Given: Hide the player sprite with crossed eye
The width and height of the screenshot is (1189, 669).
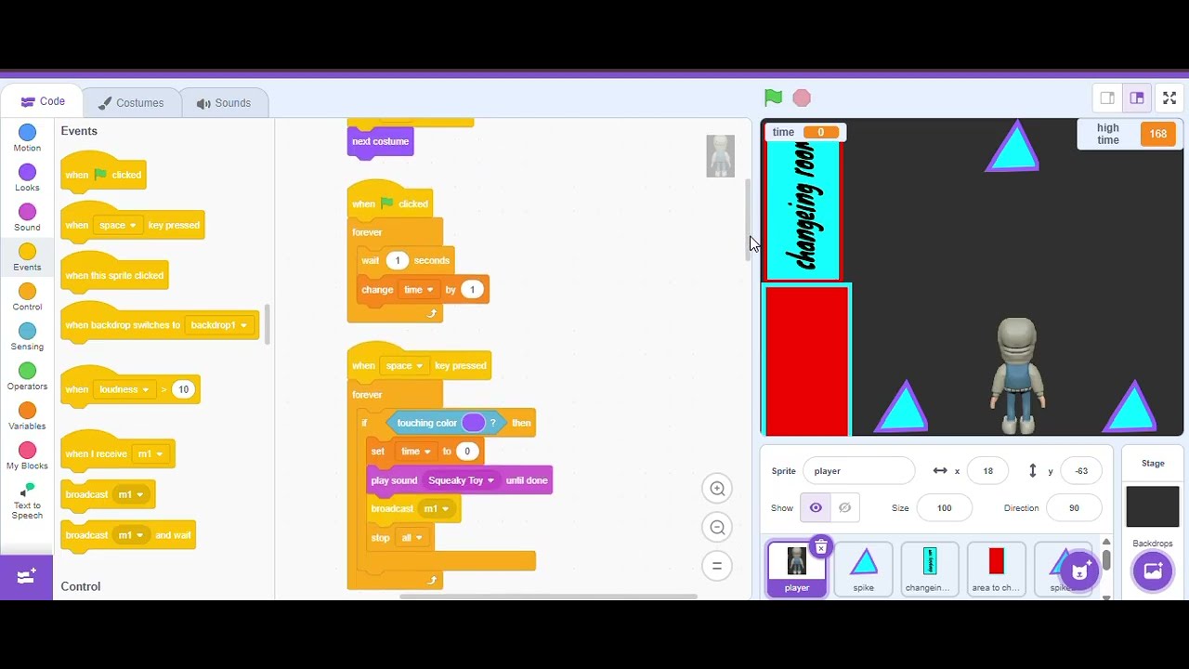Looking at the screenshot, I should pos(844,508).
